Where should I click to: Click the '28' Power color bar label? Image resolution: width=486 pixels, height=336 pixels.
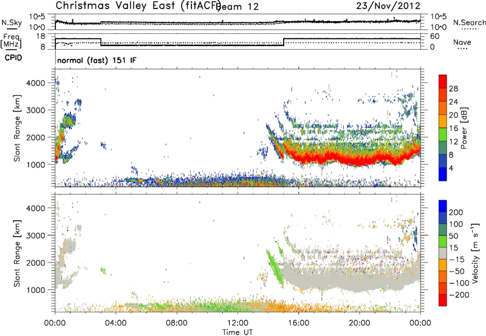click(453, 89)
